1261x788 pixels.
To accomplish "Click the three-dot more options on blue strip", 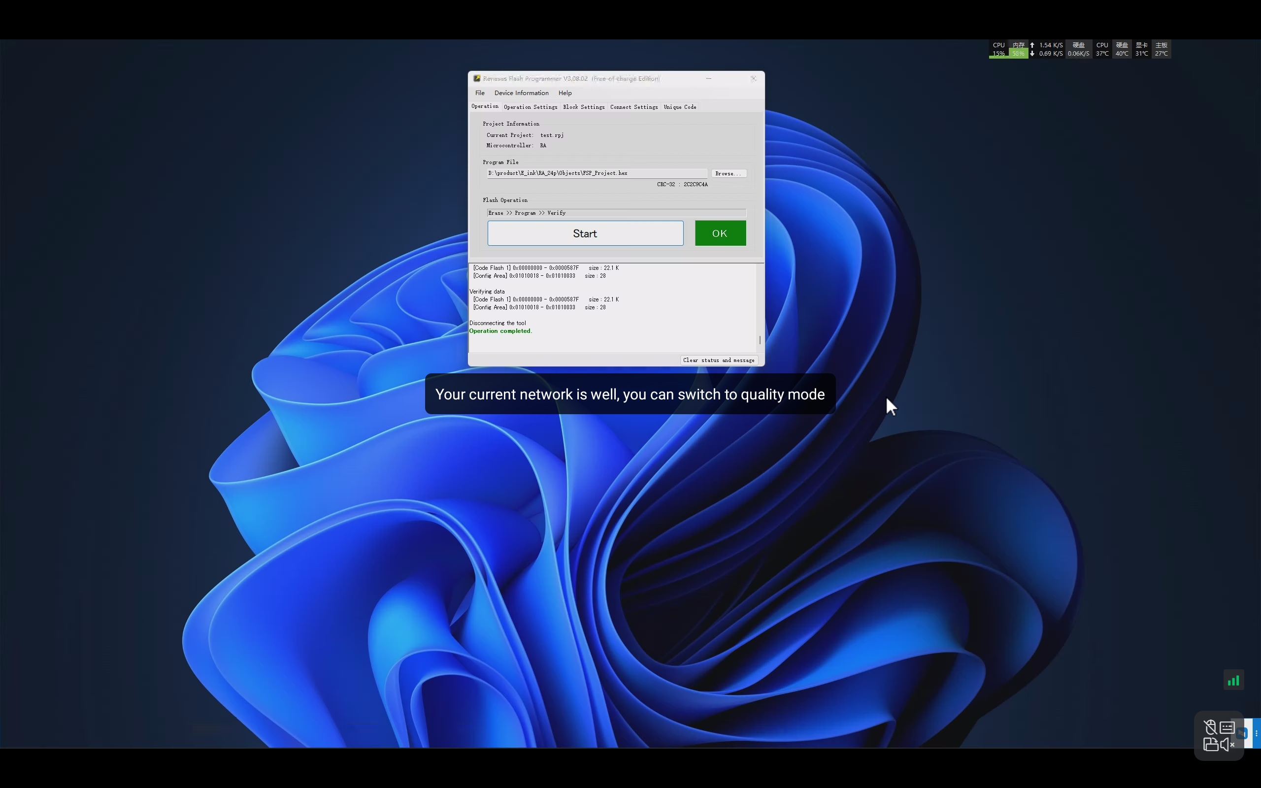I will coord(1256,733).
